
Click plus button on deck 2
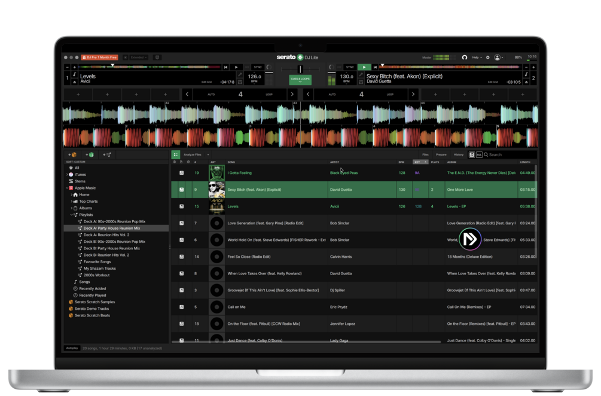(x=533, y=67)
